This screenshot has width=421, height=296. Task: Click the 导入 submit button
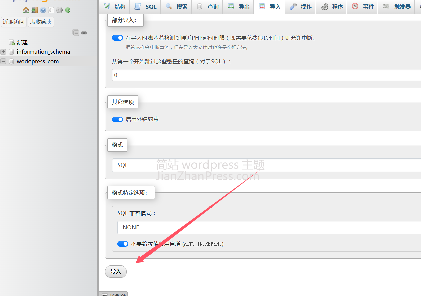click(116, 272)
